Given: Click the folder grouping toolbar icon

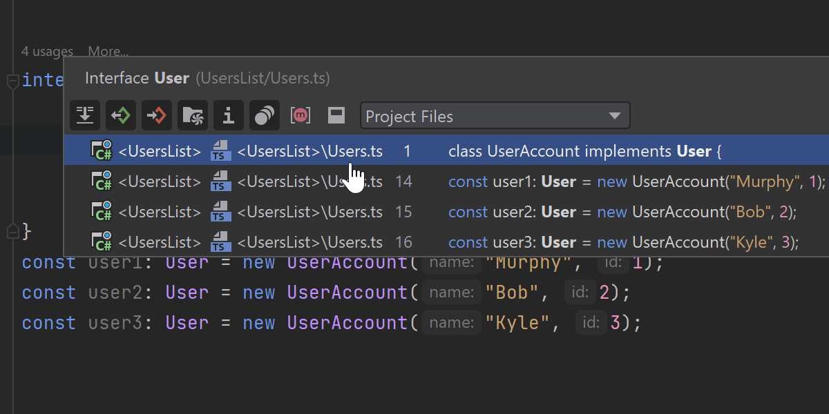Looking at the screenshot, I should 193,115.
